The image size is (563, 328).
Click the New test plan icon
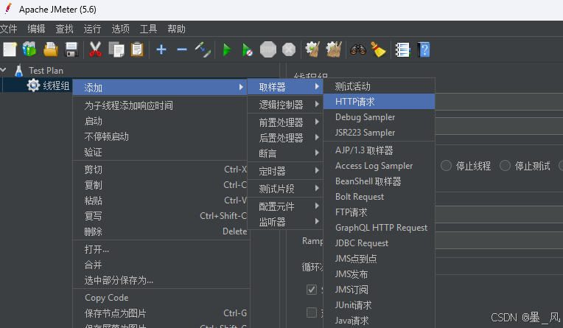[10, 49]
